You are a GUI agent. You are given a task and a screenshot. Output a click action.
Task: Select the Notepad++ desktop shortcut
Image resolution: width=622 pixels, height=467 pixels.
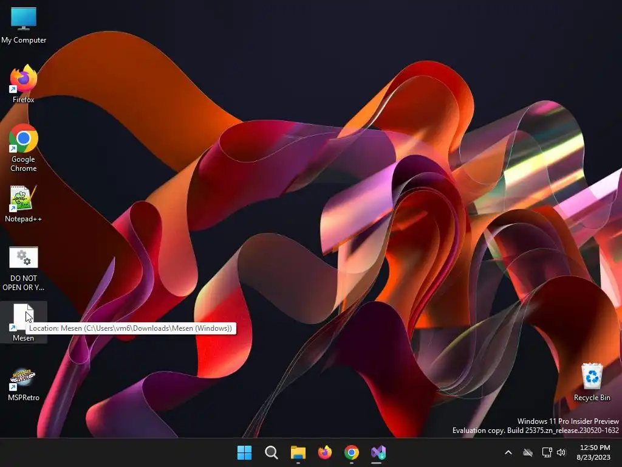pyautogui.click(x=24, y=204)
